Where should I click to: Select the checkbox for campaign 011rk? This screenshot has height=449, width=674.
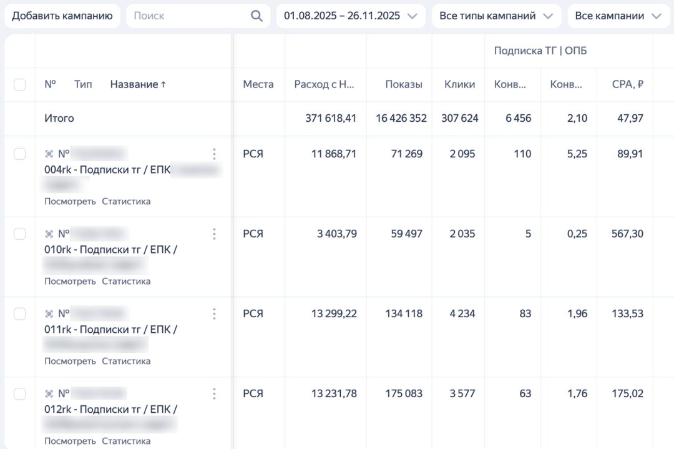20,313
